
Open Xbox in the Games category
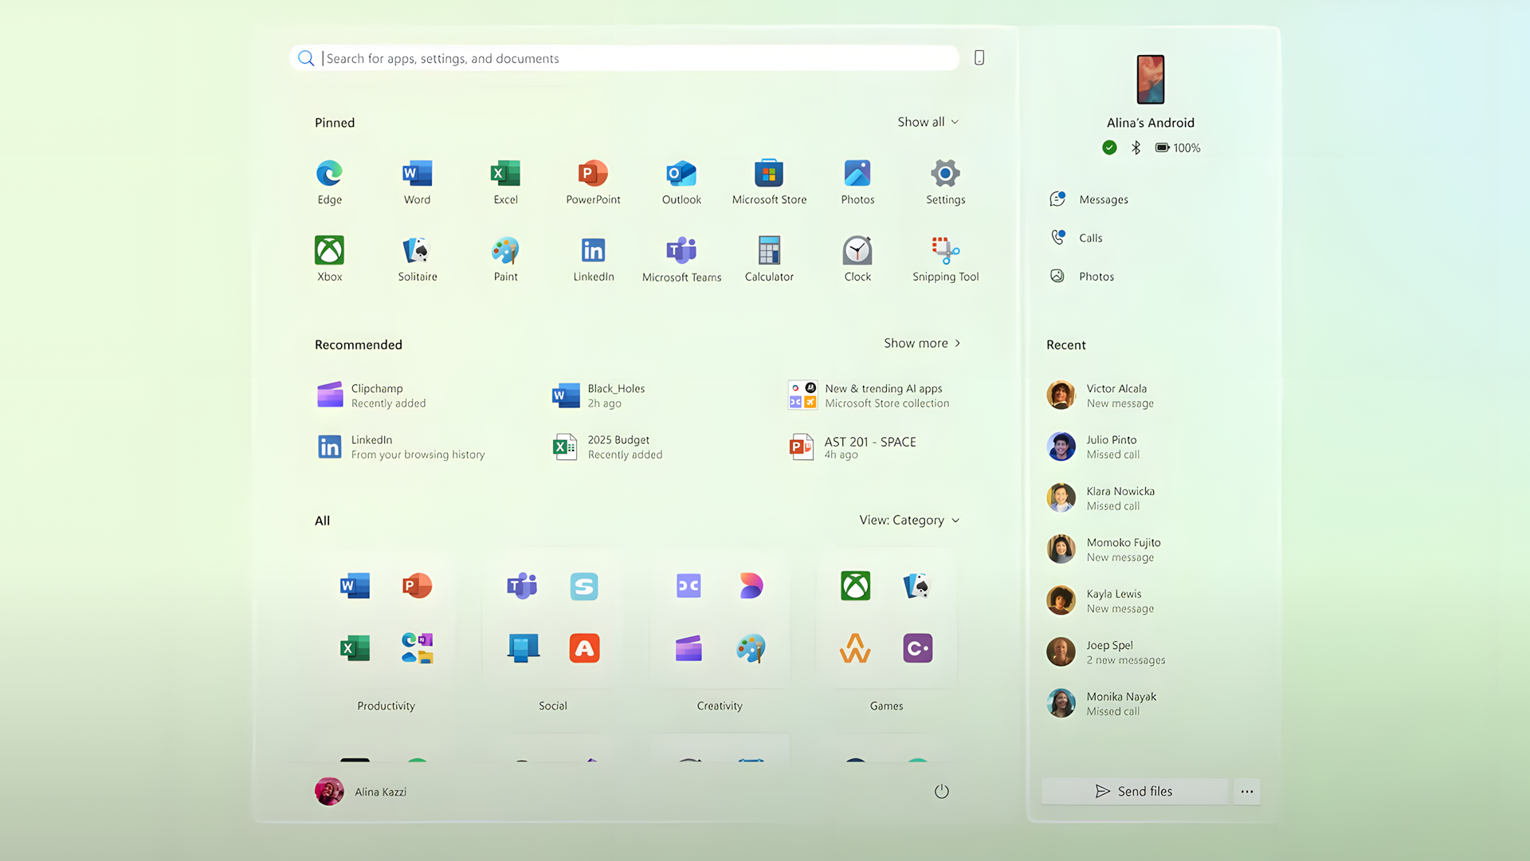855,586
